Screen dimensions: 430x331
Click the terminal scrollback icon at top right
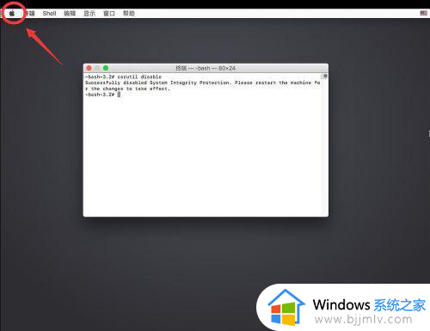pyautogui.click(x=325, y=77)
